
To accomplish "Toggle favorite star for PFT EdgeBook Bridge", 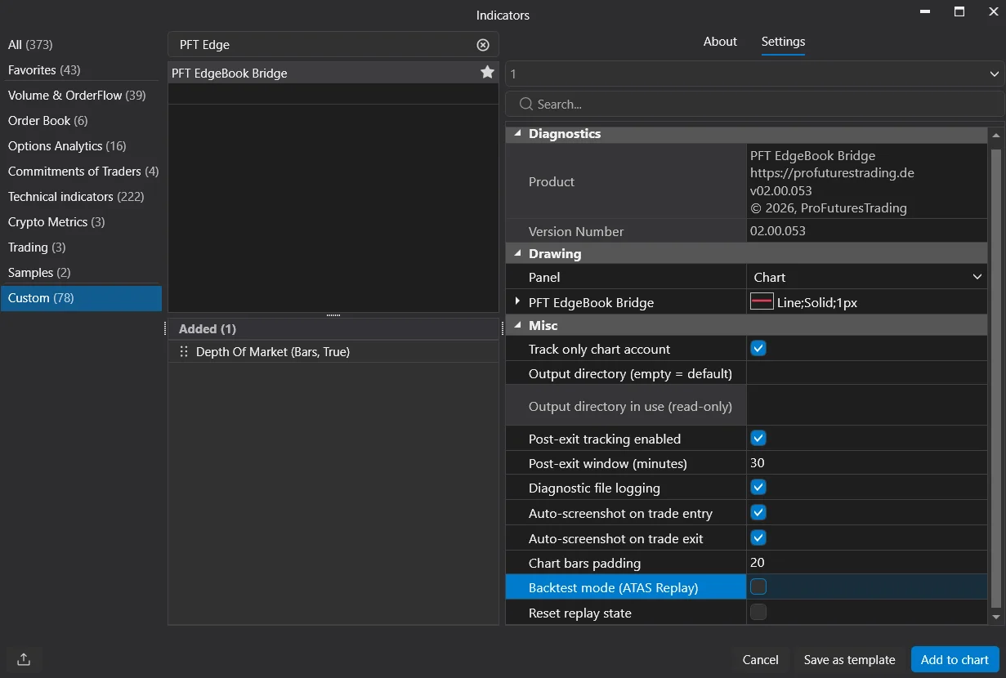I will click(487, 73).
